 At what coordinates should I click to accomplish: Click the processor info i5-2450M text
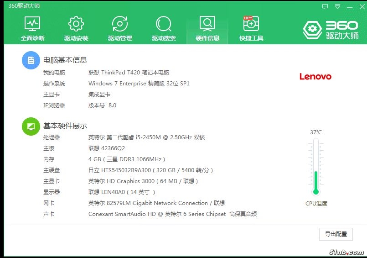[146, 137]
